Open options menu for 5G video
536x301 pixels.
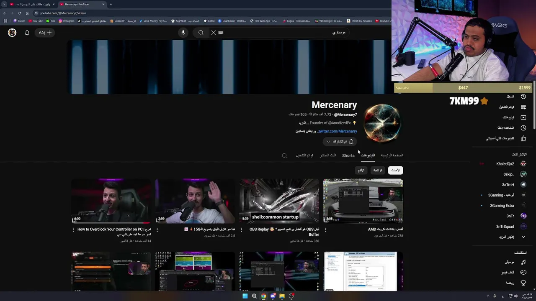(x=157, y=230)
